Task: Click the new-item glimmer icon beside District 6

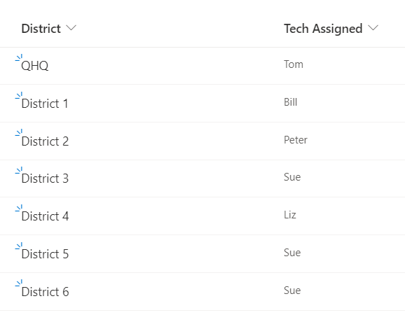Action: click(x=19, y=283)
